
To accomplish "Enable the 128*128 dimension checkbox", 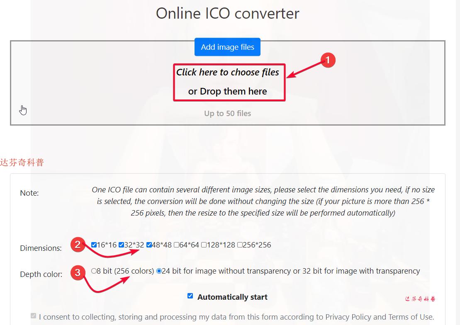I will coord(203,245).
